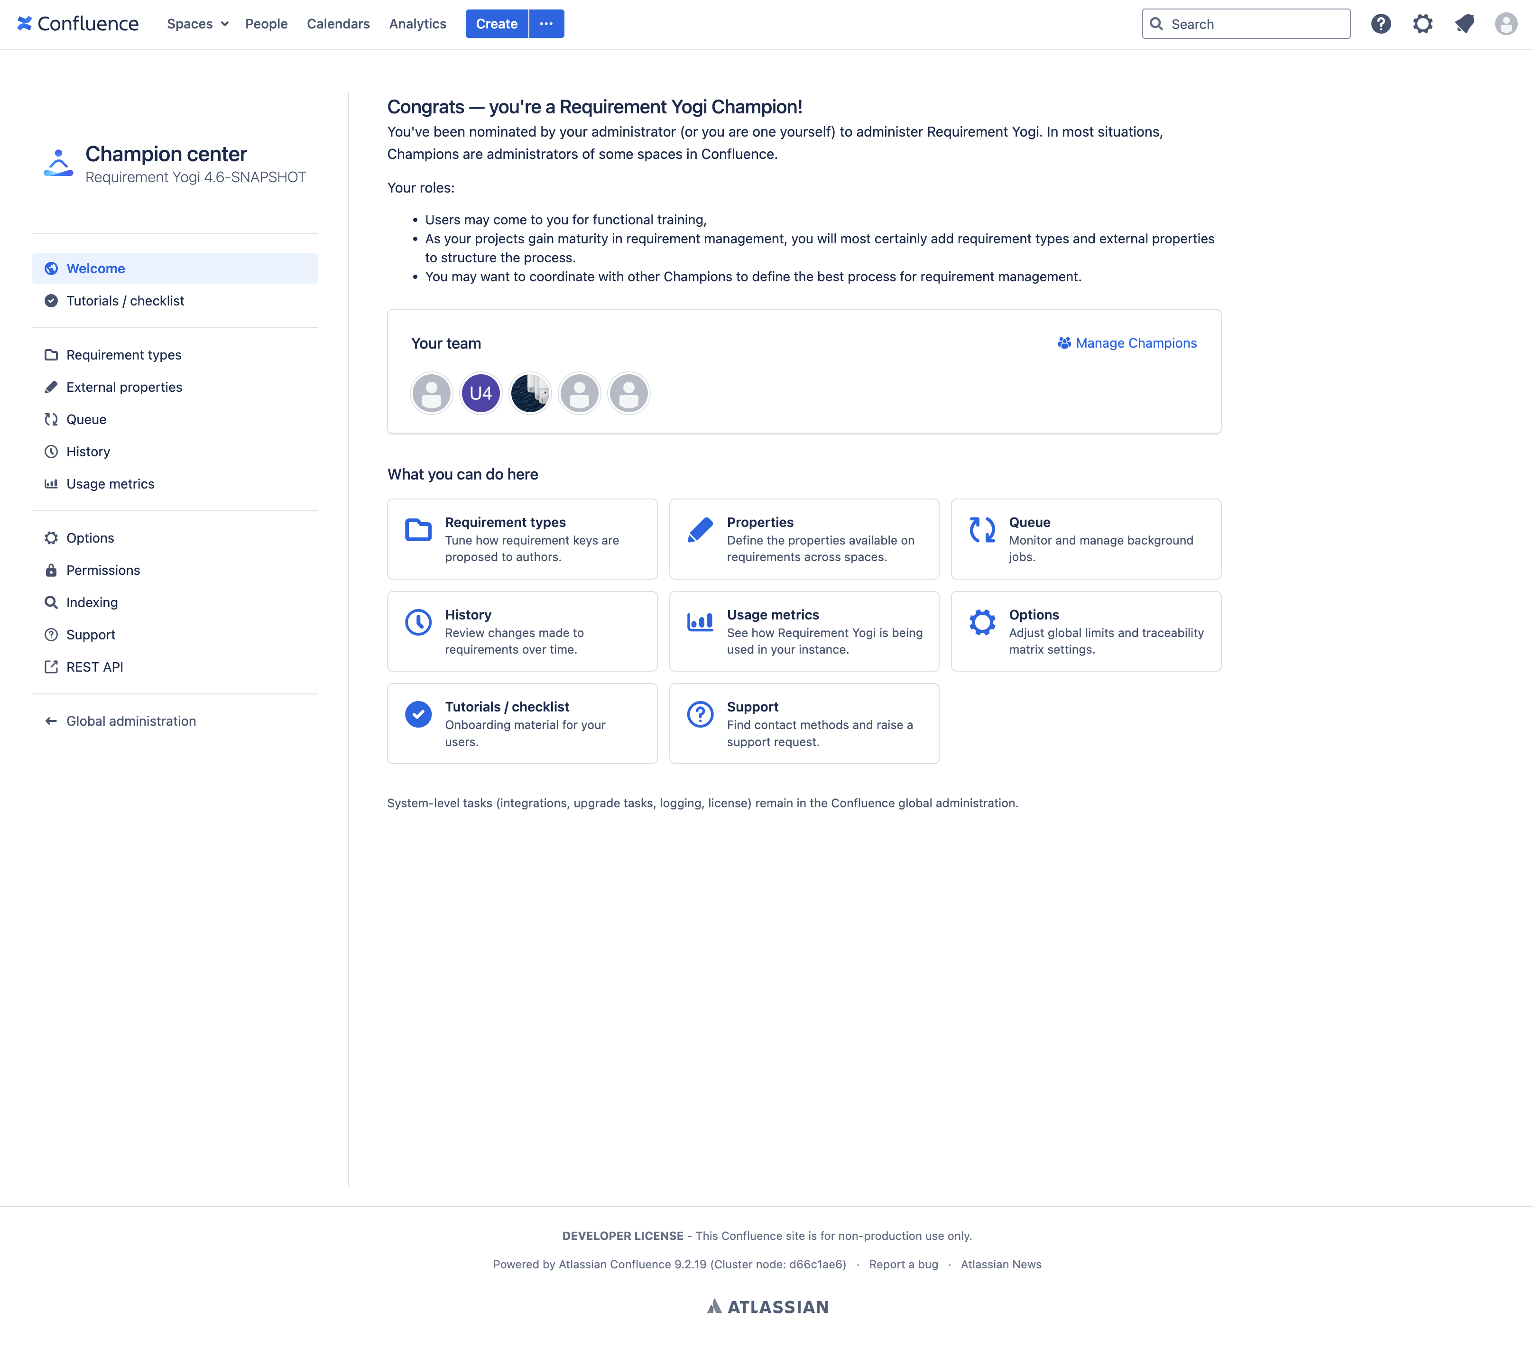The image size is (1533, 1367).
Task: Open Options in the sidebar
Action: 175,538
